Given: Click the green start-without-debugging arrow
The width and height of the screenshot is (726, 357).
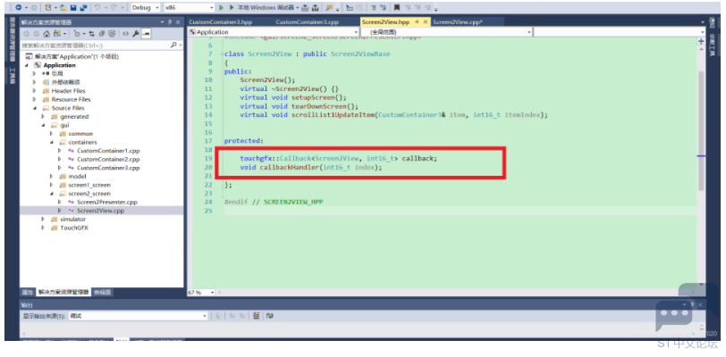Looking at the screenshot, I should pyautogui.click(x=221, y=8).
